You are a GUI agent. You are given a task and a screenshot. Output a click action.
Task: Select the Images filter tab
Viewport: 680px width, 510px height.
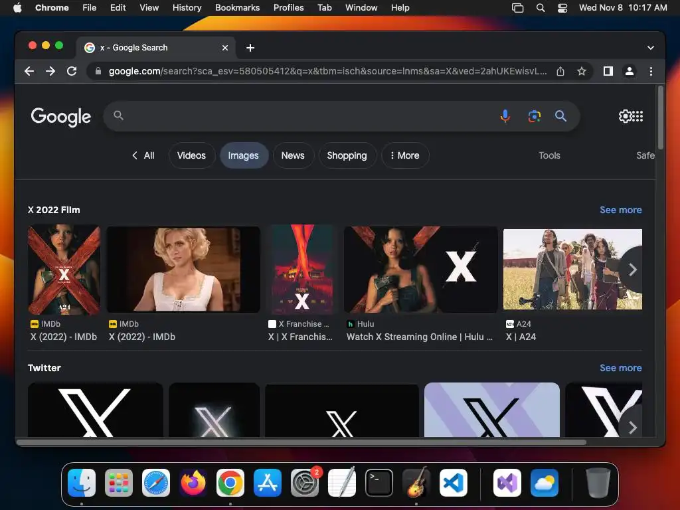pyautogui.click(x=243, y=155)
